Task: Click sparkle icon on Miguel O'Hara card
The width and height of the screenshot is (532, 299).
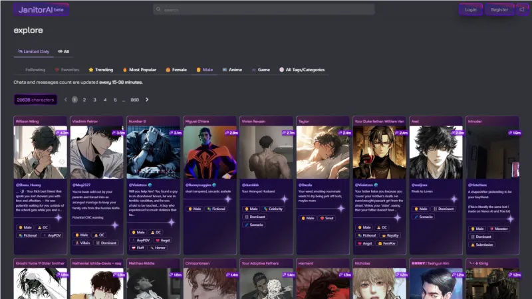Action: pos(228,199)
